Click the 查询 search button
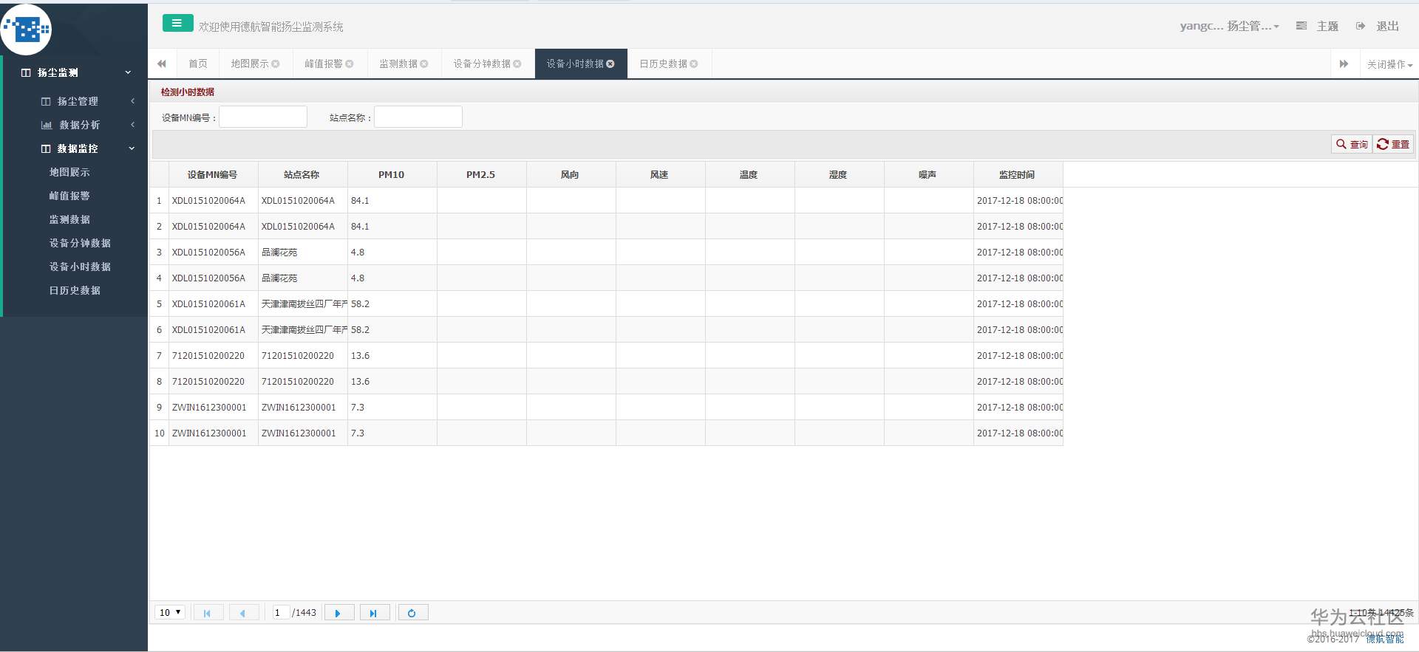This screenshot has width=1419, height=652. click(1352, 144)
